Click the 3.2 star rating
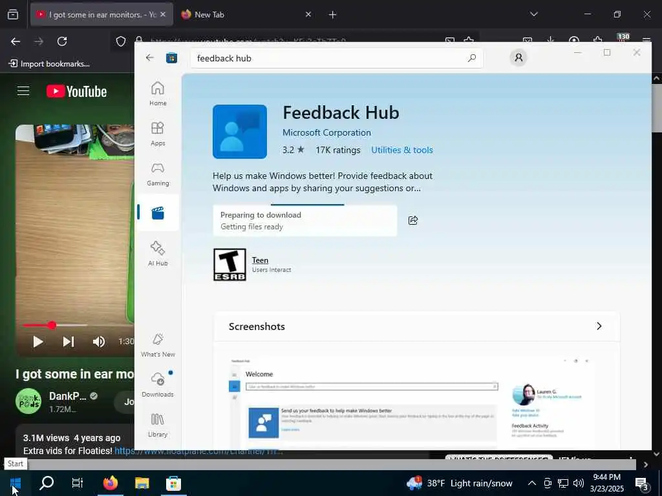 (x=294, y=150)
